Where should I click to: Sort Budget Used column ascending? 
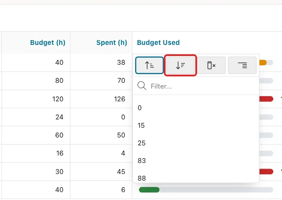tap(149, 65)
